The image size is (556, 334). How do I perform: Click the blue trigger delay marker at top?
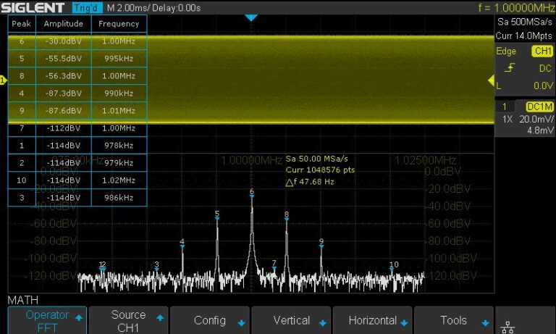tap(251, 17)
